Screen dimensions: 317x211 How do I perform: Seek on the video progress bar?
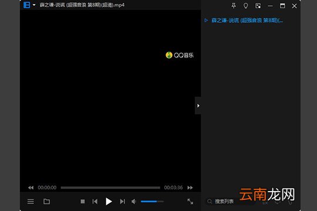[x=110, y=188]
